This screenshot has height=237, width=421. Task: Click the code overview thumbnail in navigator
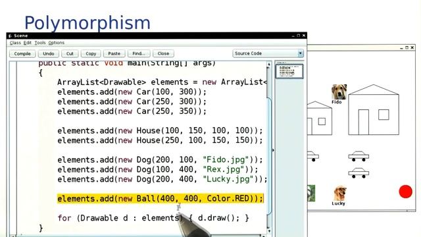click(289, 71)
